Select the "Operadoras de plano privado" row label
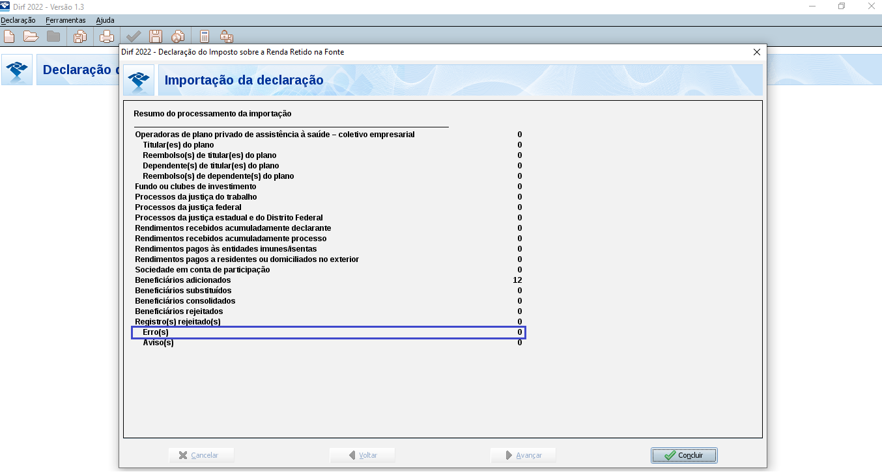The width and height of the screenshot is (882, 474). coord(275,135)
